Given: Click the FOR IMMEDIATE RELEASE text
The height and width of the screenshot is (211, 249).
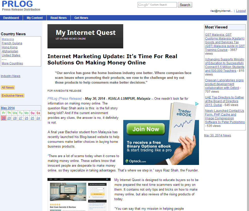Looking at the screenshot, I should [x=64, y=91].
